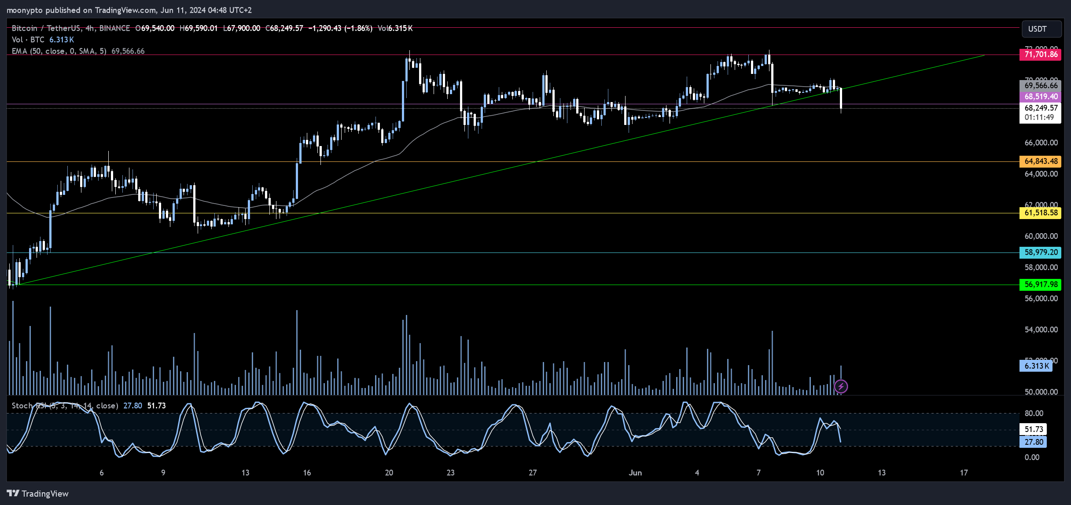The height and width of the screenshot is (505, 1071).
Task: Click the '6' date on the time axis
Action: (102, 473)
